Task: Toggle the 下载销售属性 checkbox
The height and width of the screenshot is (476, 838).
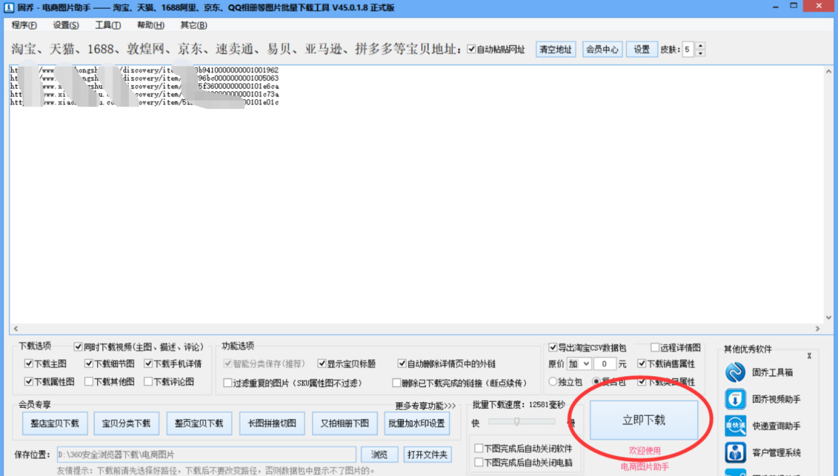Action: point(642,364)
